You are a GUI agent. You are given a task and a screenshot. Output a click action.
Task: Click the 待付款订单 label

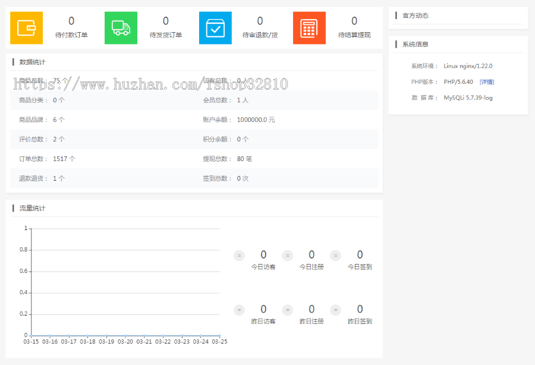[71, 35]
